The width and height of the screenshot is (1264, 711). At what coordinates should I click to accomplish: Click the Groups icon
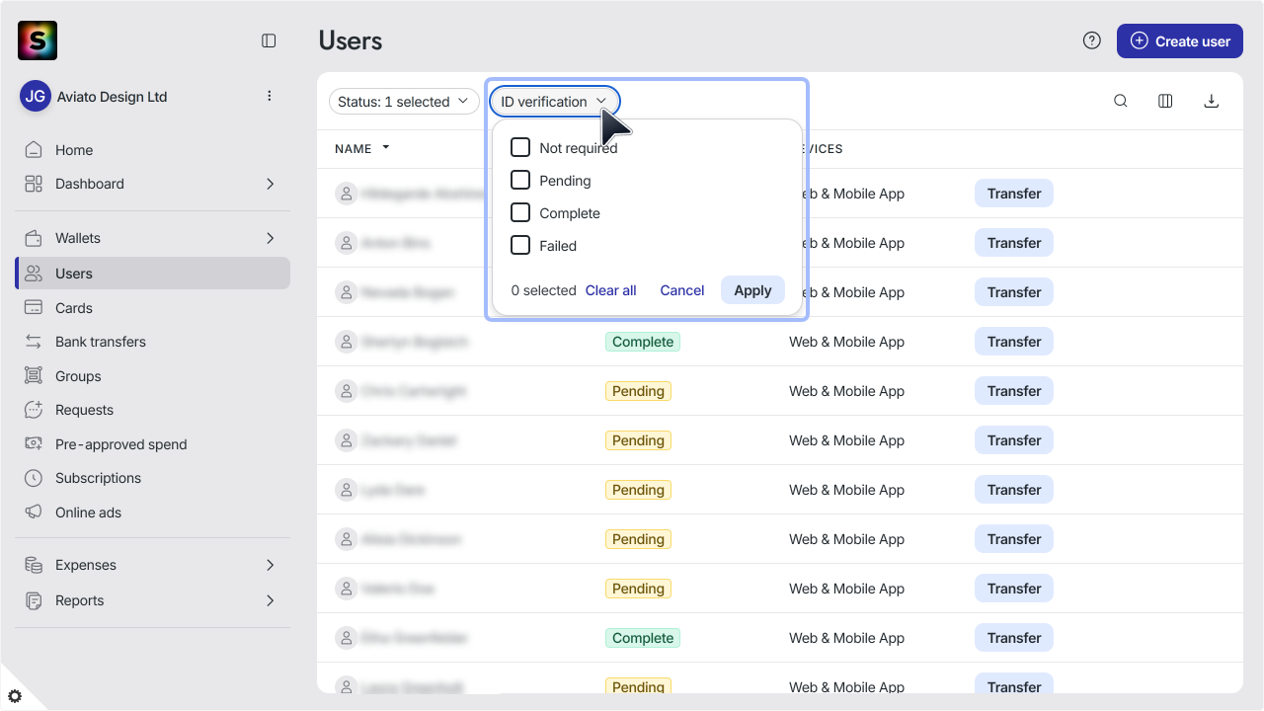tap(34, 376)
